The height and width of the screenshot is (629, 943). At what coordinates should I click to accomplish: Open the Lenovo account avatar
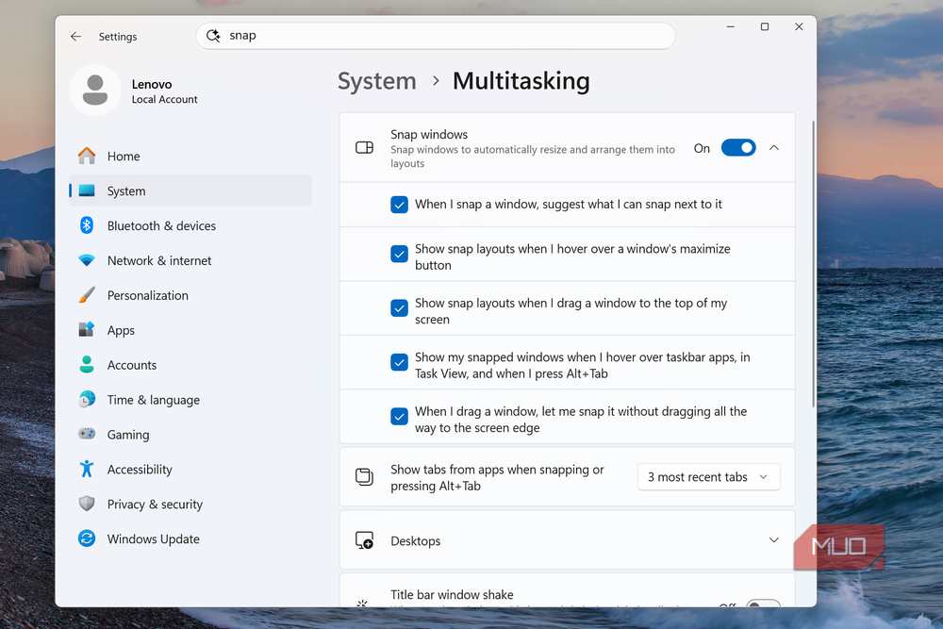[x=95, y=91]
